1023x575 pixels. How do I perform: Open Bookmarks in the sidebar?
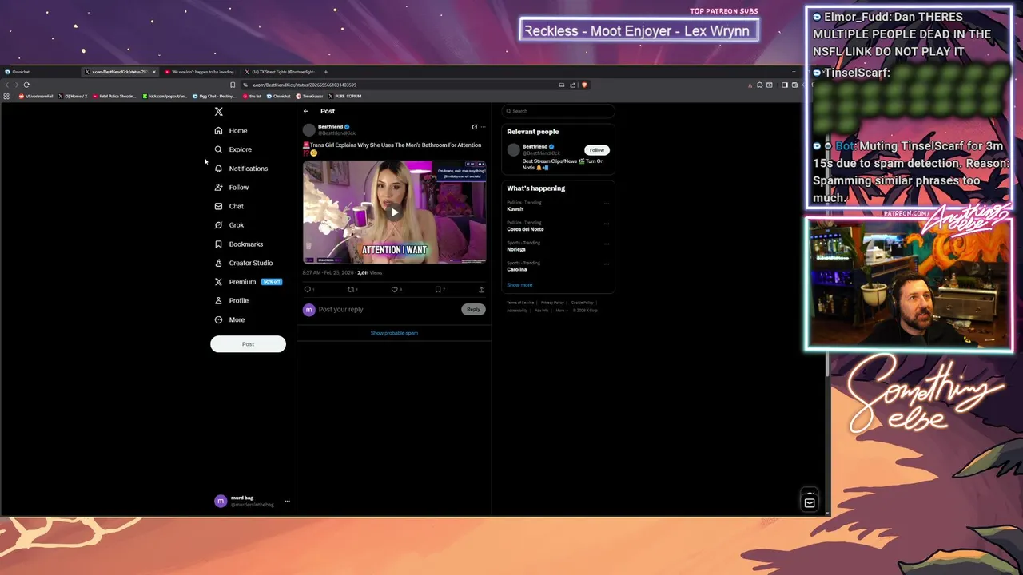(x=238, y=244)
